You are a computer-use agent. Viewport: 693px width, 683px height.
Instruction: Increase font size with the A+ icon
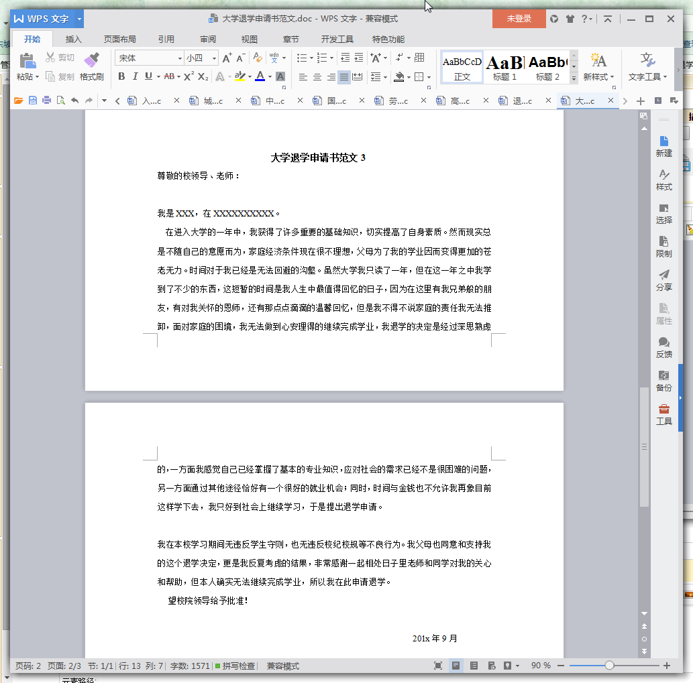(x=227, y=58)
